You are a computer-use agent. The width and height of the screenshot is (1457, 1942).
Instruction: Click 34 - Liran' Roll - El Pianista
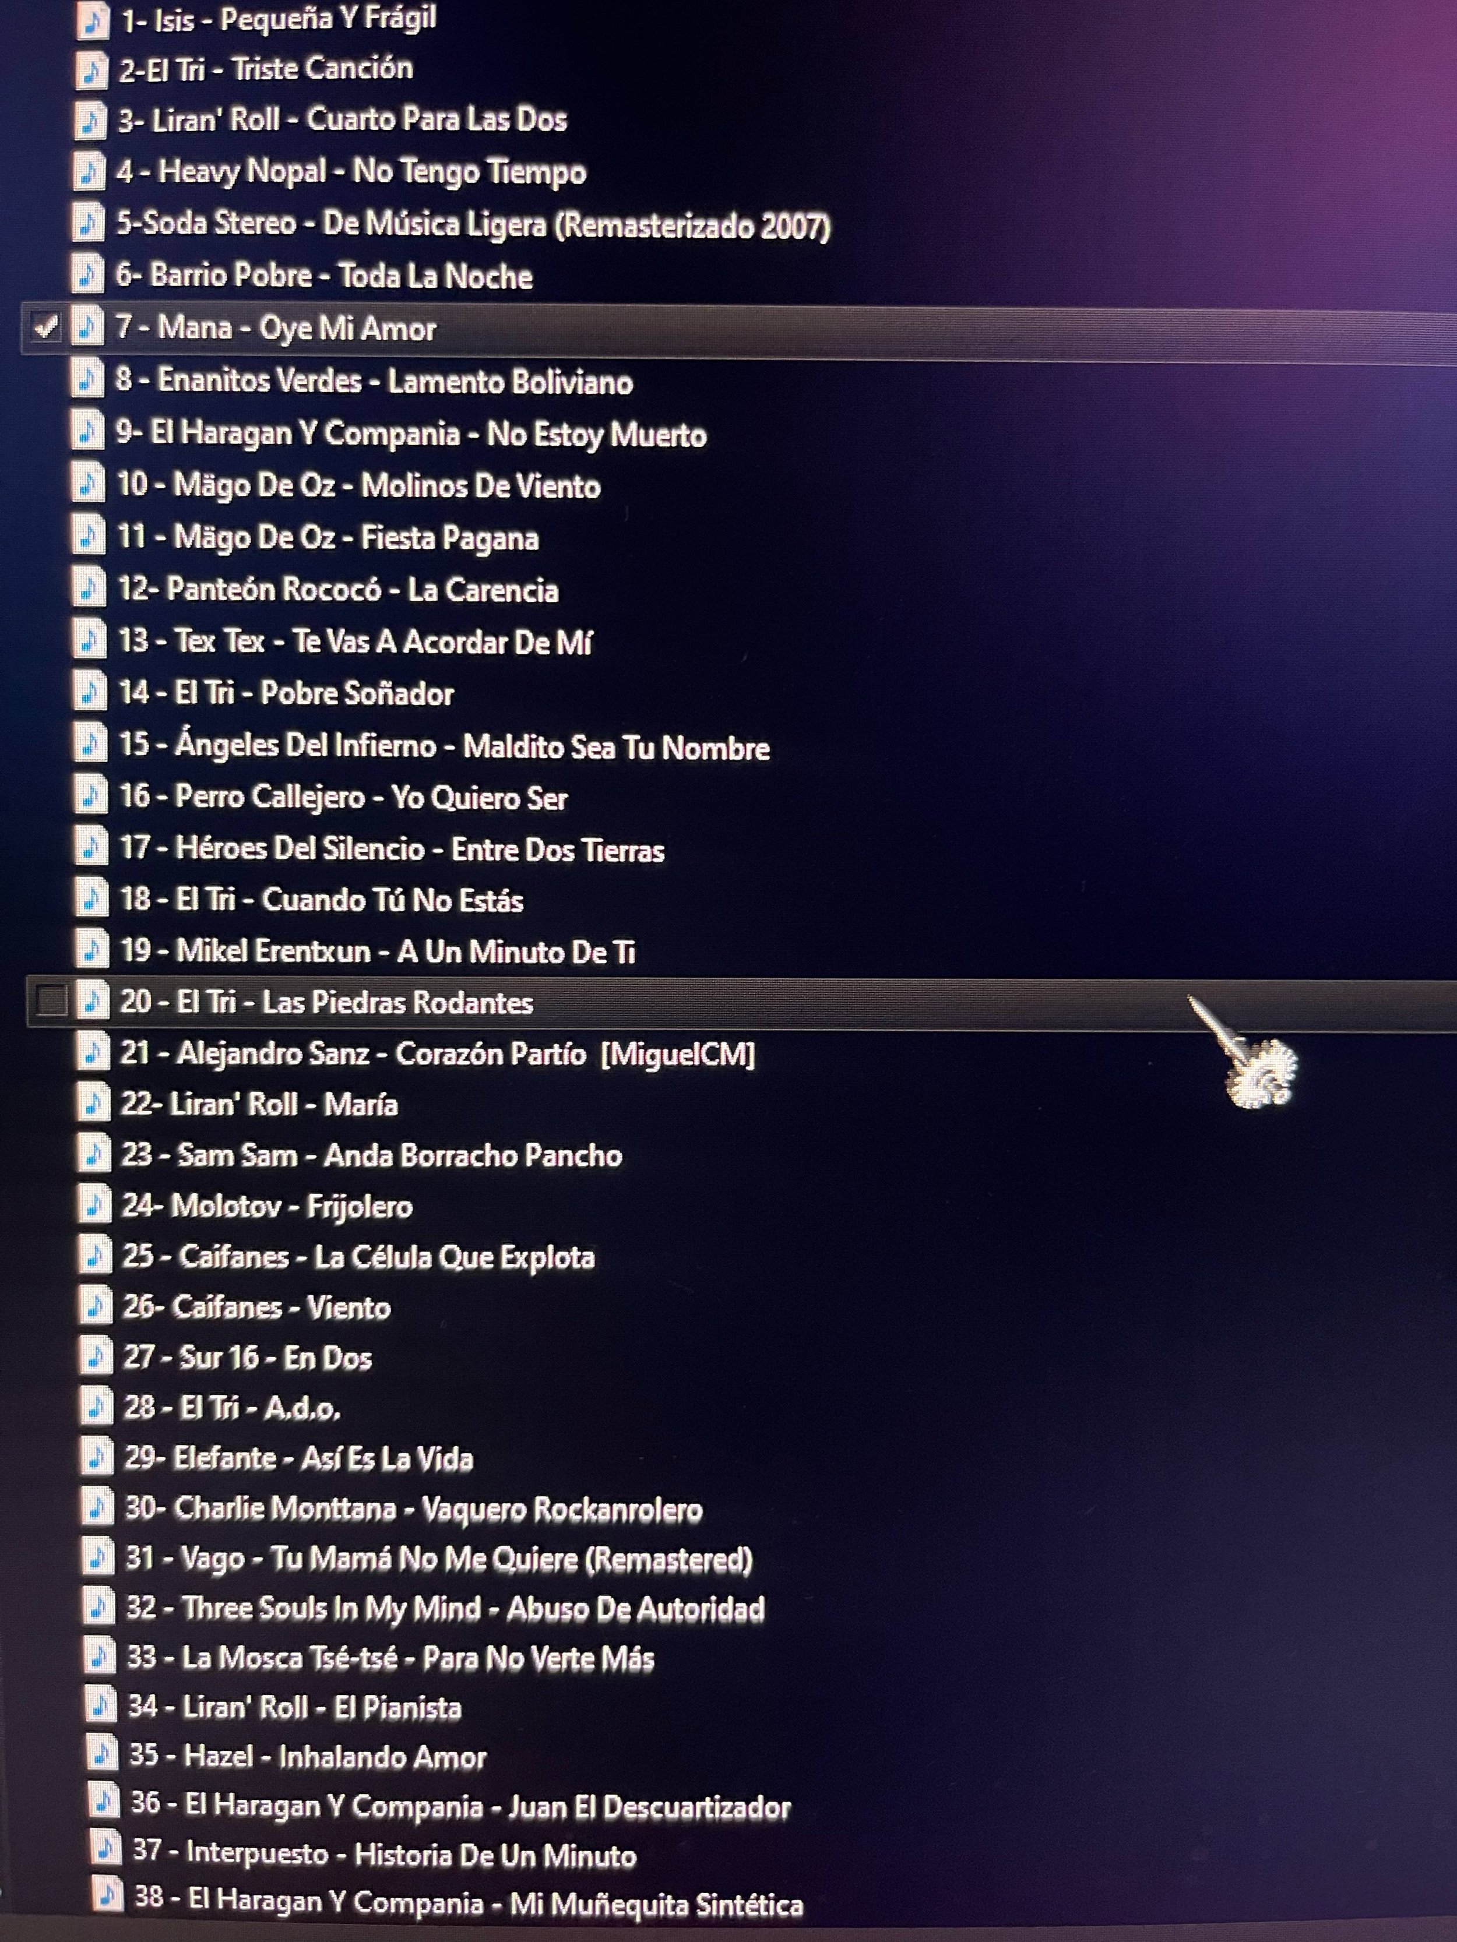(x=295, y=1707)
